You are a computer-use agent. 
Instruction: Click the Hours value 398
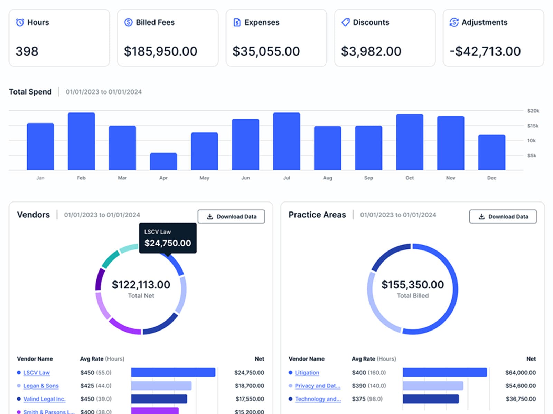[x=27, y=51]
